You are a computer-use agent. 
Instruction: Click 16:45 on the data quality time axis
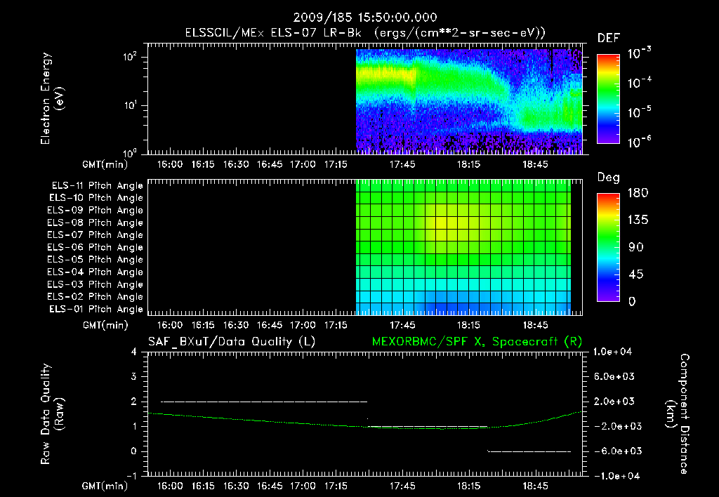tap(269, 486)
